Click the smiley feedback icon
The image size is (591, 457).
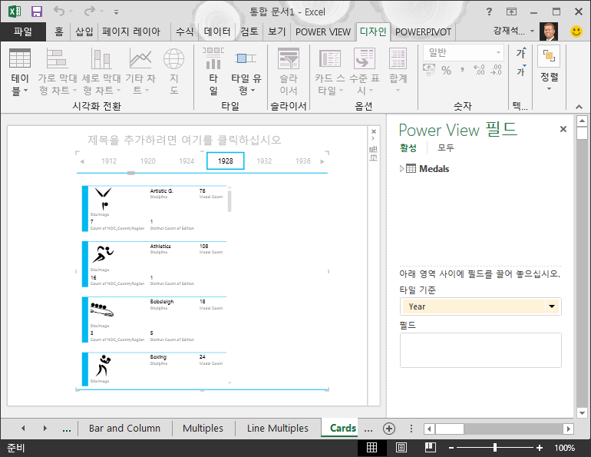[576, 31]
